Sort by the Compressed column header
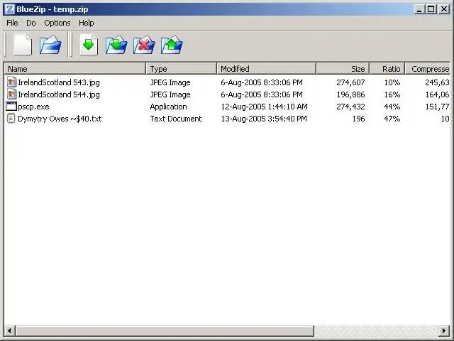Image resolution: width=454 pixels, height=341 pixels. (428, 69)
